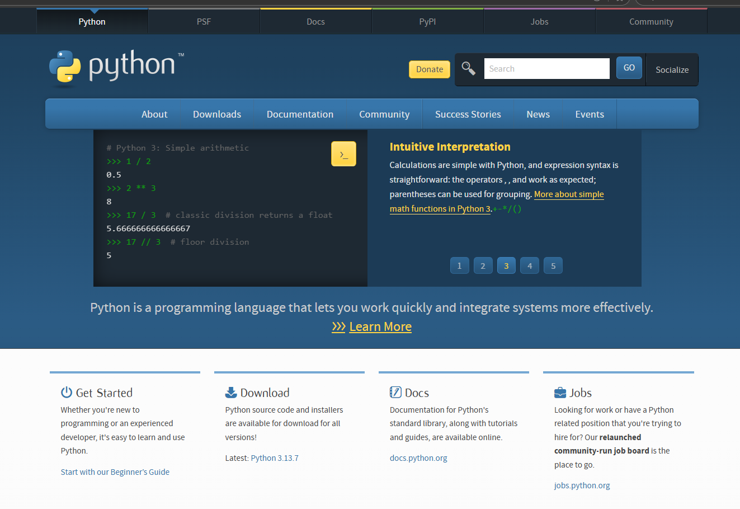
Task: Click the Docs notebook icon
Action: click(395, 393)
